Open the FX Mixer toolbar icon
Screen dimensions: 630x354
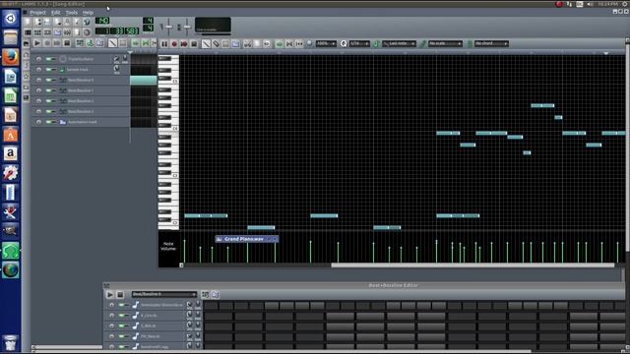click(x=67, y=32)
